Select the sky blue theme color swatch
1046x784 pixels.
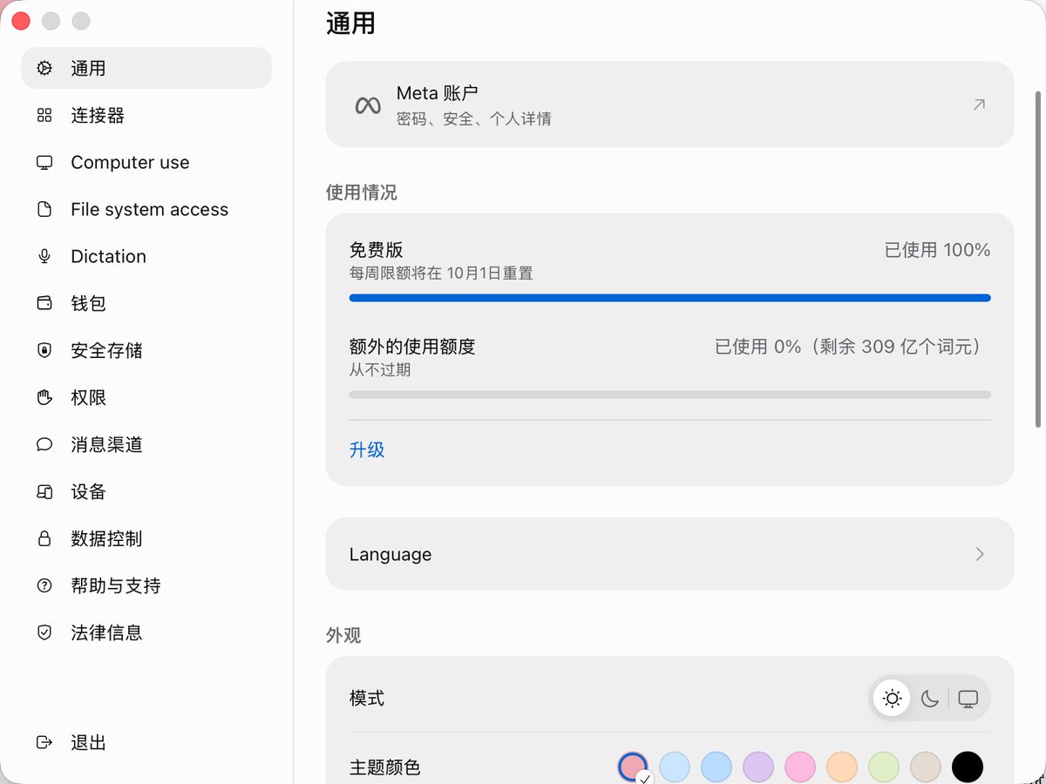717,767
